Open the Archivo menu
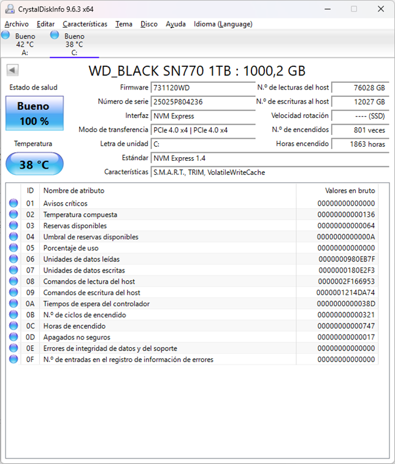 (17, 24)
